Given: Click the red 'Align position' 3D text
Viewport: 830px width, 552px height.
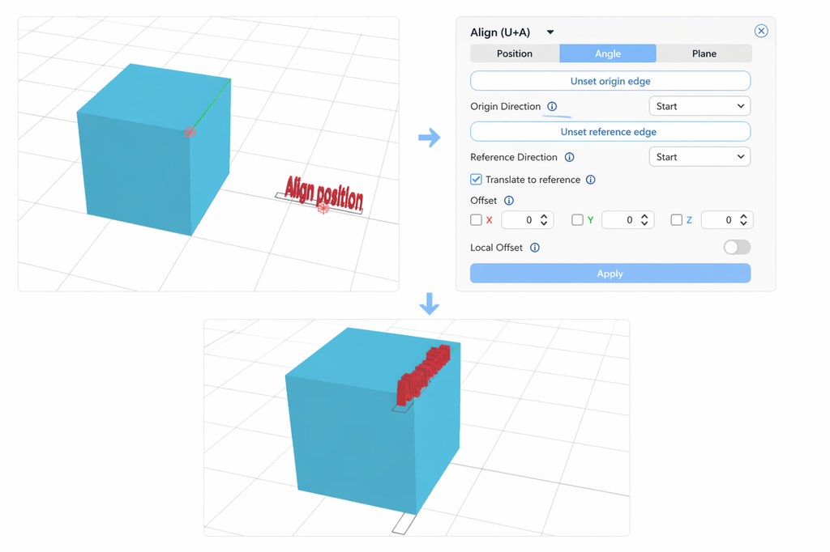Looking at the screenshot, I should [324, 193].
